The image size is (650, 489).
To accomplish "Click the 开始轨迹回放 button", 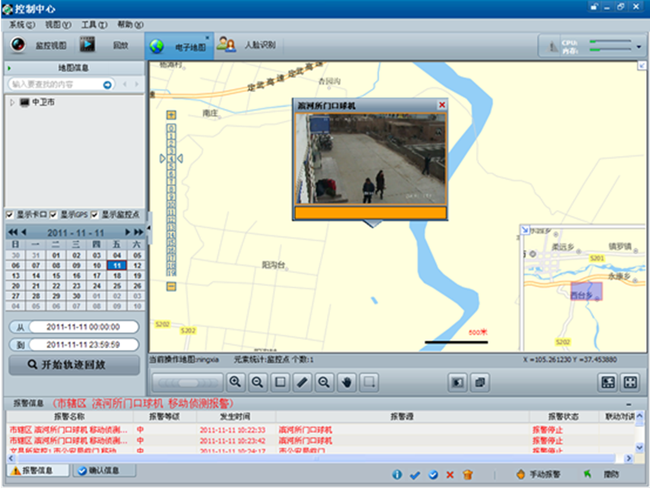I will [x=74, y=365].
